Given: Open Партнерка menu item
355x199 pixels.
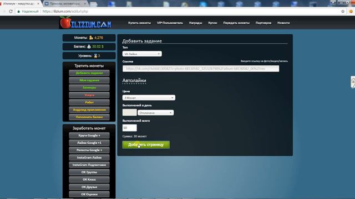Looking at the screenshot, I should [x=263, y=23].
